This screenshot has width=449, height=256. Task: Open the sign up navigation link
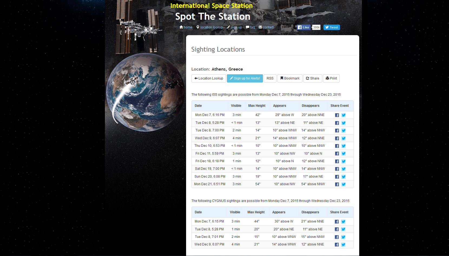235,27
